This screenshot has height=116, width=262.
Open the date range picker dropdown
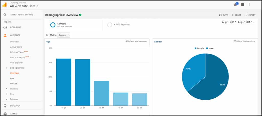[238, 22]
